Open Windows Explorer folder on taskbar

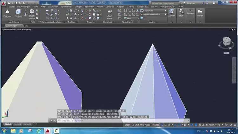click(13, 131)
